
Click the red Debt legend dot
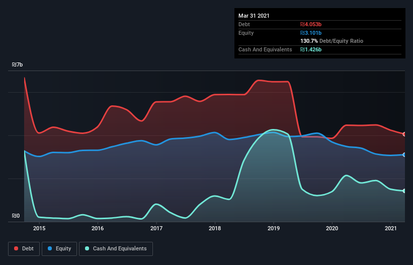tap(16, 248)
